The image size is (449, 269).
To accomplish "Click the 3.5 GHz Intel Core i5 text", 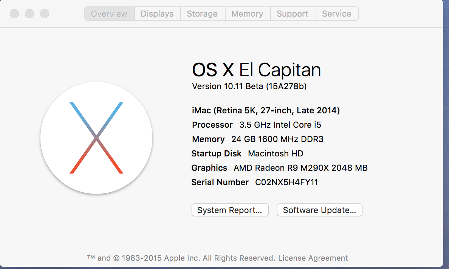I will pos(280,125).
